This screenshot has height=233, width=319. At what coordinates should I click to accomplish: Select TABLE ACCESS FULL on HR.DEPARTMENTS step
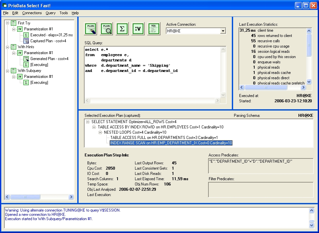[164, 138]
